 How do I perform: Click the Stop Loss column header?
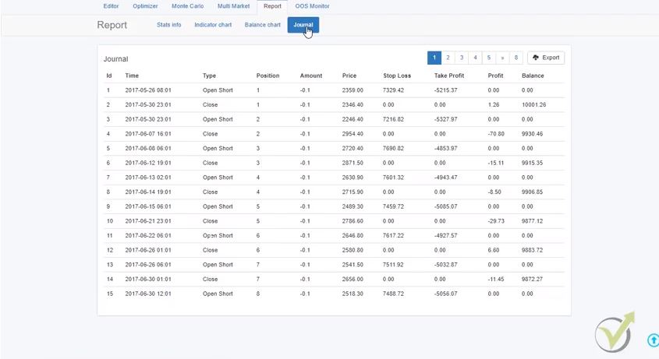pyautogui.click(x=397, y=76)
